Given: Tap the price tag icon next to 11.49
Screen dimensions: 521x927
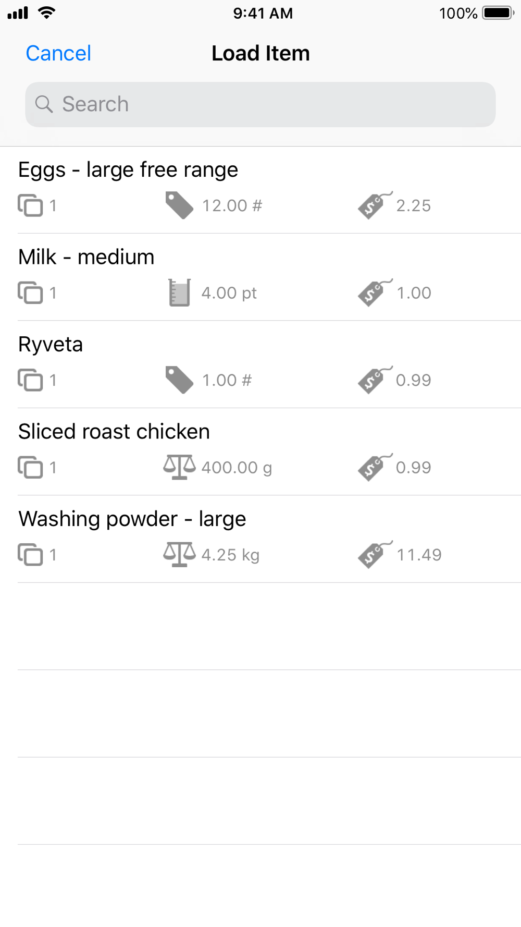Looking at the screenshot, I should tap(375, 554).
